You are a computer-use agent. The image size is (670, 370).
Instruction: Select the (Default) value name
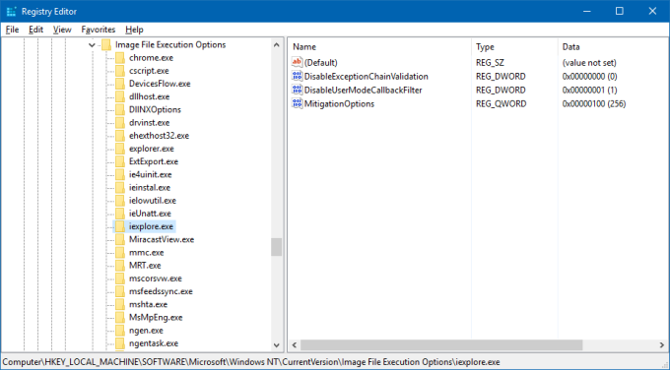click(321, 62)
